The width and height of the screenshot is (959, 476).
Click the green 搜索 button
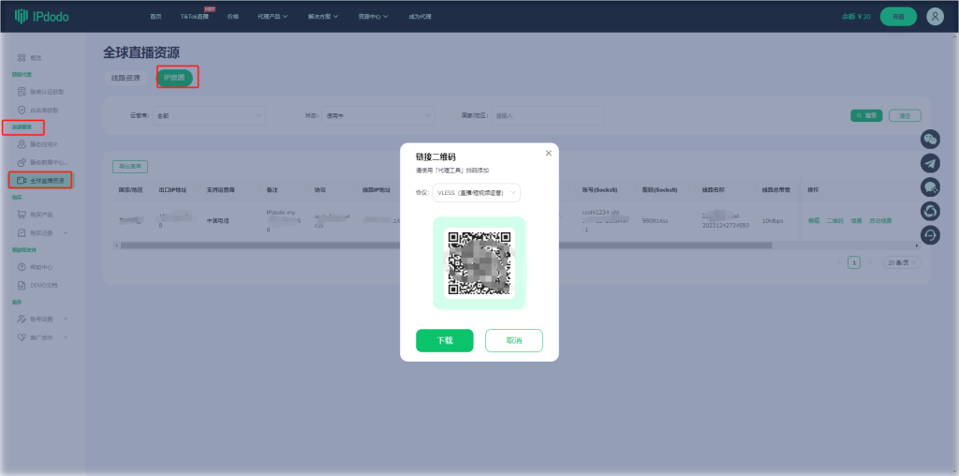click(866, 115)
